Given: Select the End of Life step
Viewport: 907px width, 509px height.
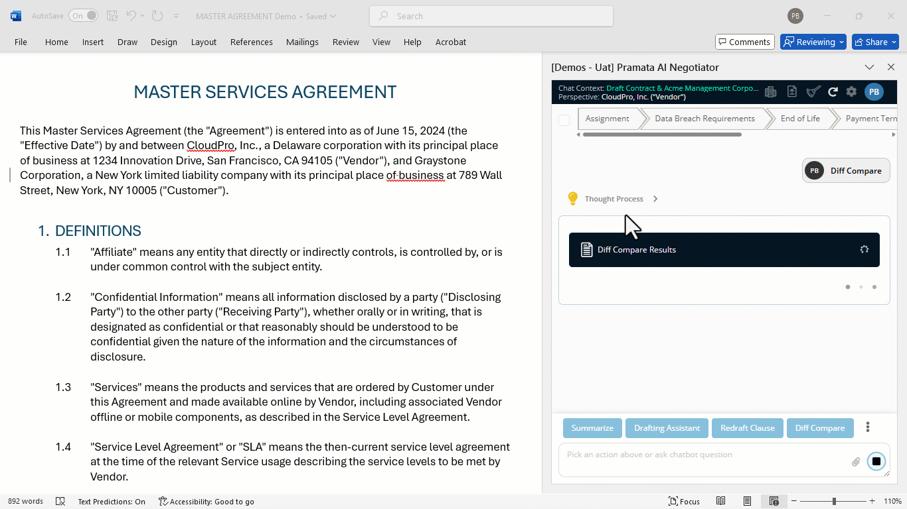Looking at the screenshot, I should pos(800,119).
